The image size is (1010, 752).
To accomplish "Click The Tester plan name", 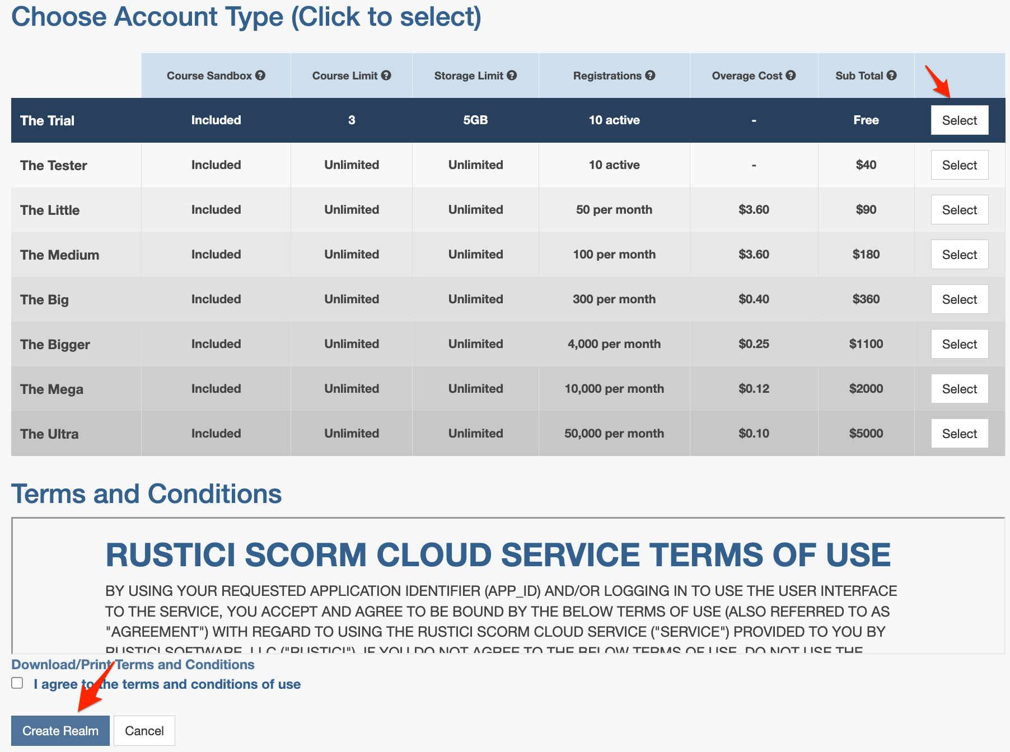I will click(x=54, y=166).
